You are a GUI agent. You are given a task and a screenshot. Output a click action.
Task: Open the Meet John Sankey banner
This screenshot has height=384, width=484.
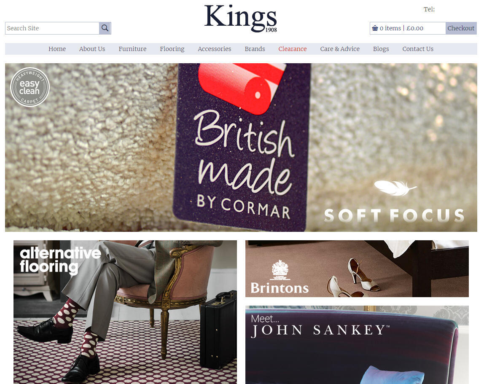click(357, 345)
